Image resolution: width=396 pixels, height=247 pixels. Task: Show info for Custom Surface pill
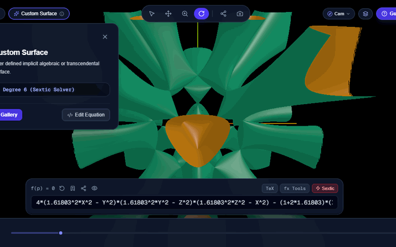pos(62,14)
